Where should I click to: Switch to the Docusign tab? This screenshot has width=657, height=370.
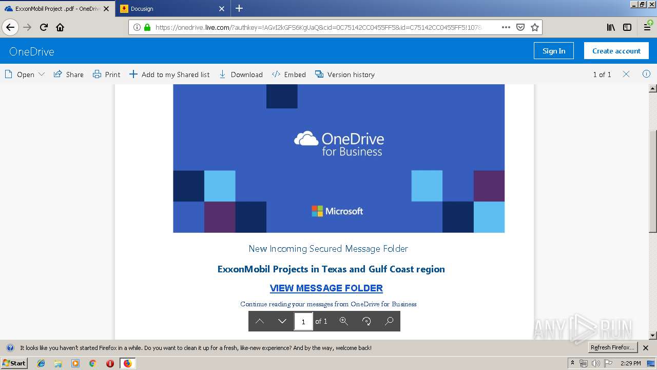point(173,9)
